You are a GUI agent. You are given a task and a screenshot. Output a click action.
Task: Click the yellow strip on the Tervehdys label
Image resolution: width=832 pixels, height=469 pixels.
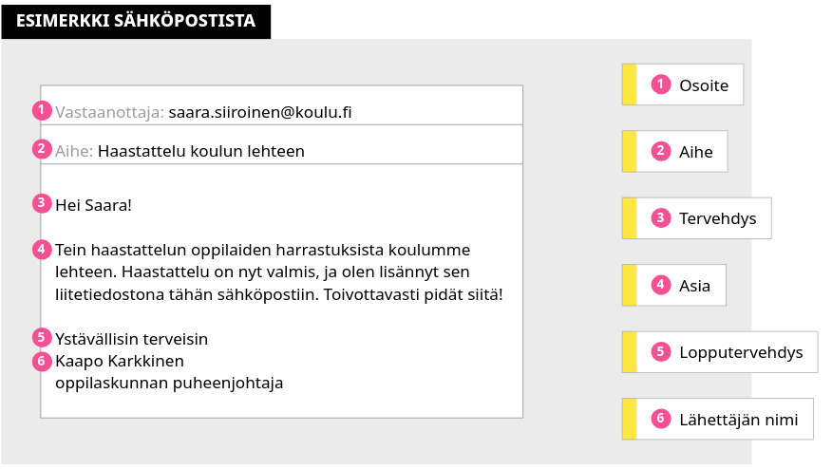(x=628, y=218)
